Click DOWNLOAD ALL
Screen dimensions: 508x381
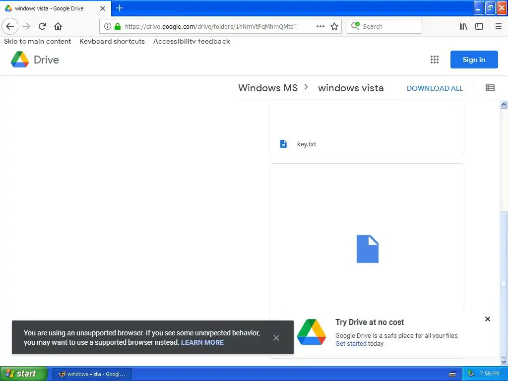pyautogui.click(x=435, y=88)
